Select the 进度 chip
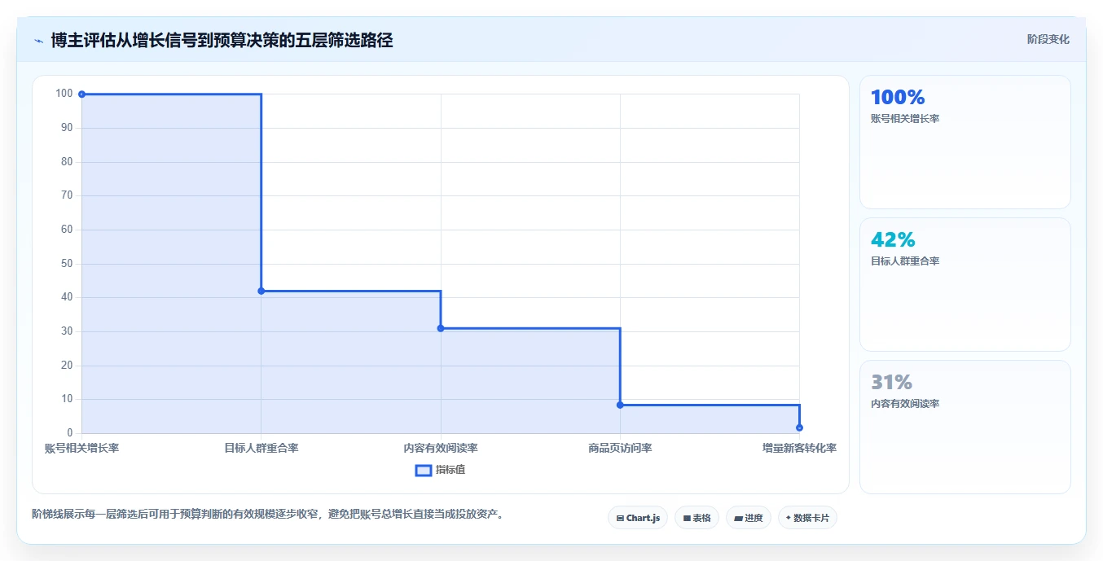This screenshot has width=1103, height=561. (749, 518)
